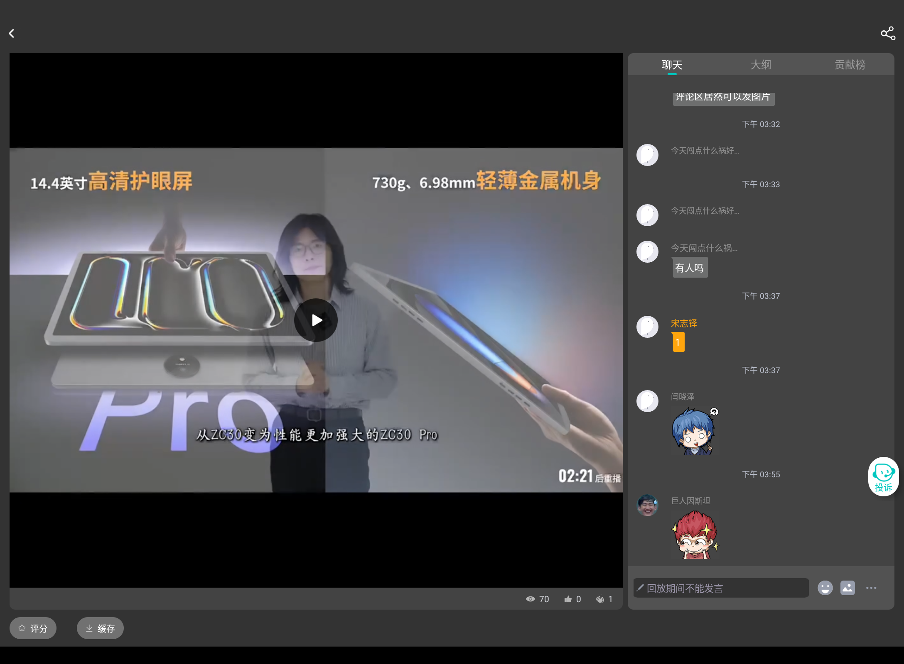The width and height of the screenshot is (904, 664).
Task: Click the username 闫晓泽
Action: pos(683,397)
